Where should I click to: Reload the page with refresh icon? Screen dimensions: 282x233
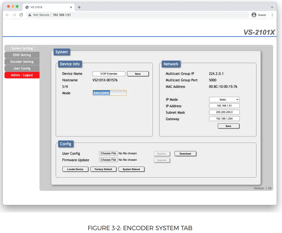[21, 15]
